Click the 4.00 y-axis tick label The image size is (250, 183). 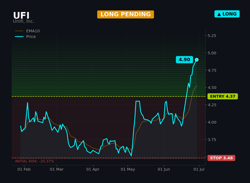point(212,122)
